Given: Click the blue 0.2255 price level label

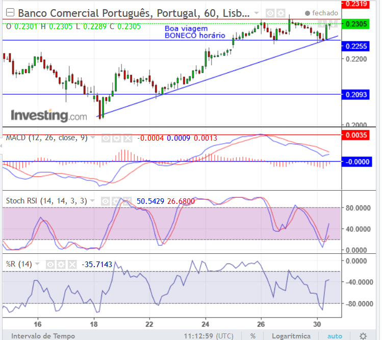Looking at the screenshot, I should coord(355,46).
